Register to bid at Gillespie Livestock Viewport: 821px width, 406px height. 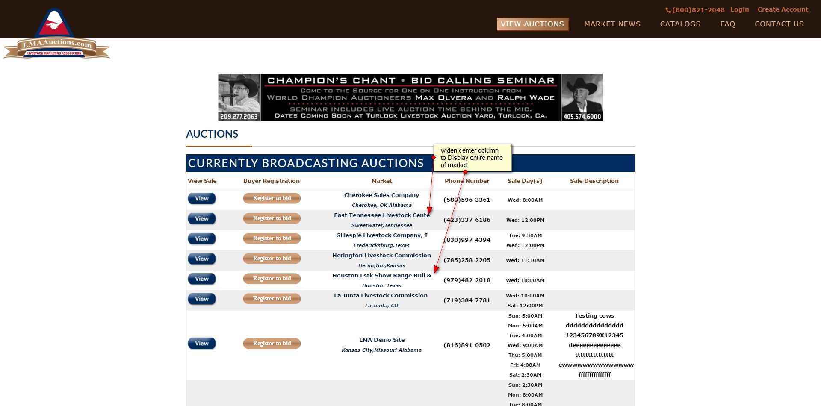coord(272,238)
